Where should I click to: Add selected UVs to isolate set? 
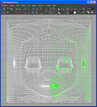(54, 9)
